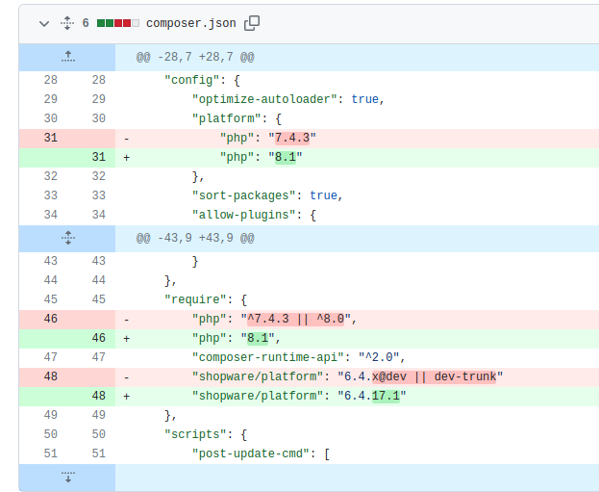Expand hidden lines between 34 and 43

(67, 237)
